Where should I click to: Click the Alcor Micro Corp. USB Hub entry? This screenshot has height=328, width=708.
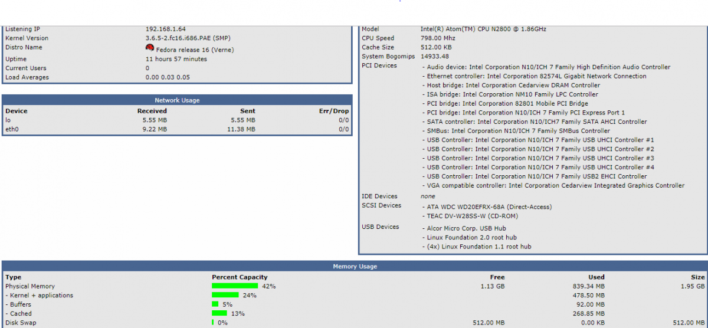pos(464,228)
